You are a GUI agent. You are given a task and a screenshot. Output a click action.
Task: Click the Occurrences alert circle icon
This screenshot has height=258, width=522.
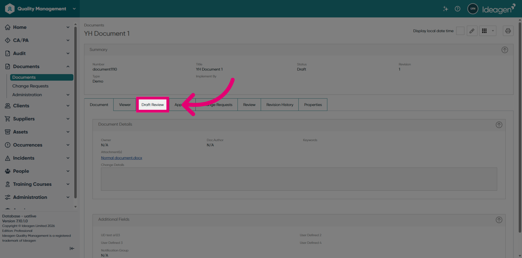[x=8, y=145]
